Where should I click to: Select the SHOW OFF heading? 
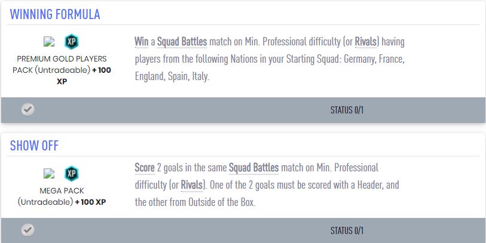pos(34,147)
